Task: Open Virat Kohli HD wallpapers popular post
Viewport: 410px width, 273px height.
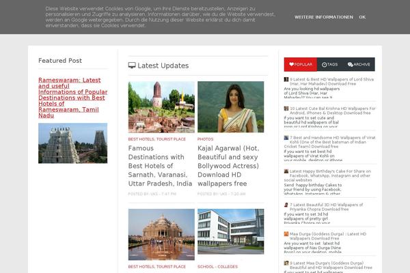Action: tap(330, 142)
